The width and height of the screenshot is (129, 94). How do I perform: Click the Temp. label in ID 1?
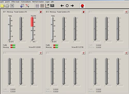tap(10, 16)
